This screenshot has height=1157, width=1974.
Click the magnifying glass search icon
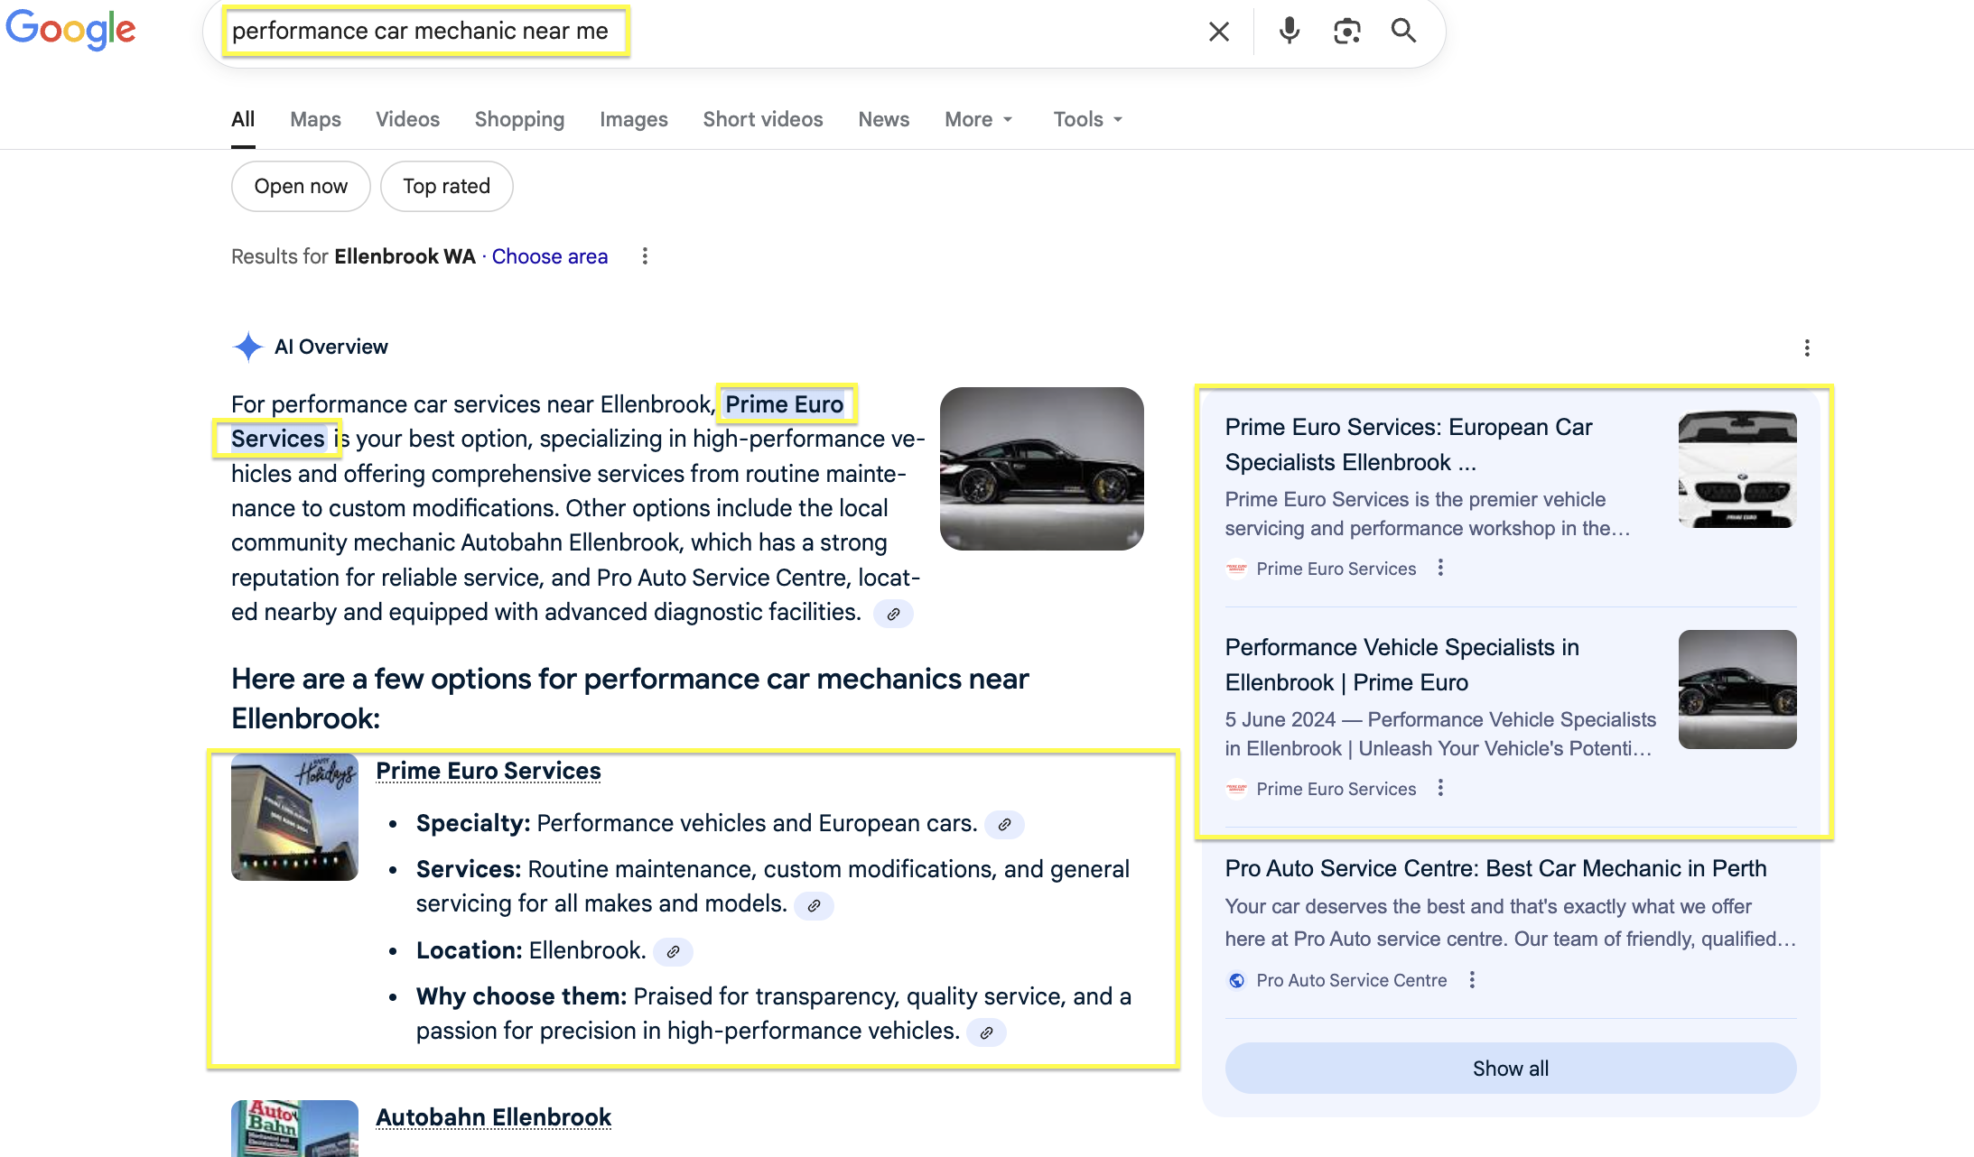[1403, 31]
